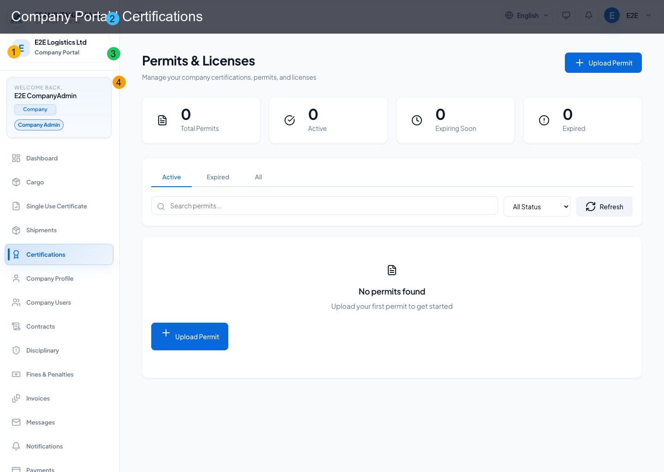Screen dimensions: 664x472
Task: Select the Single Use Certificate document icon
Action: coord(16,206)
